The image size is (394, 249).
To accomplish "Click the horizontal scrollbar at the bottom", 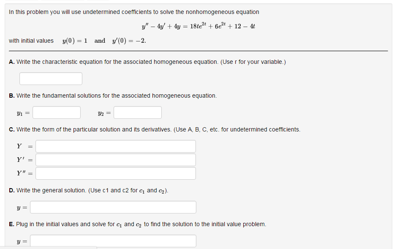I will [x=49, y=248].
